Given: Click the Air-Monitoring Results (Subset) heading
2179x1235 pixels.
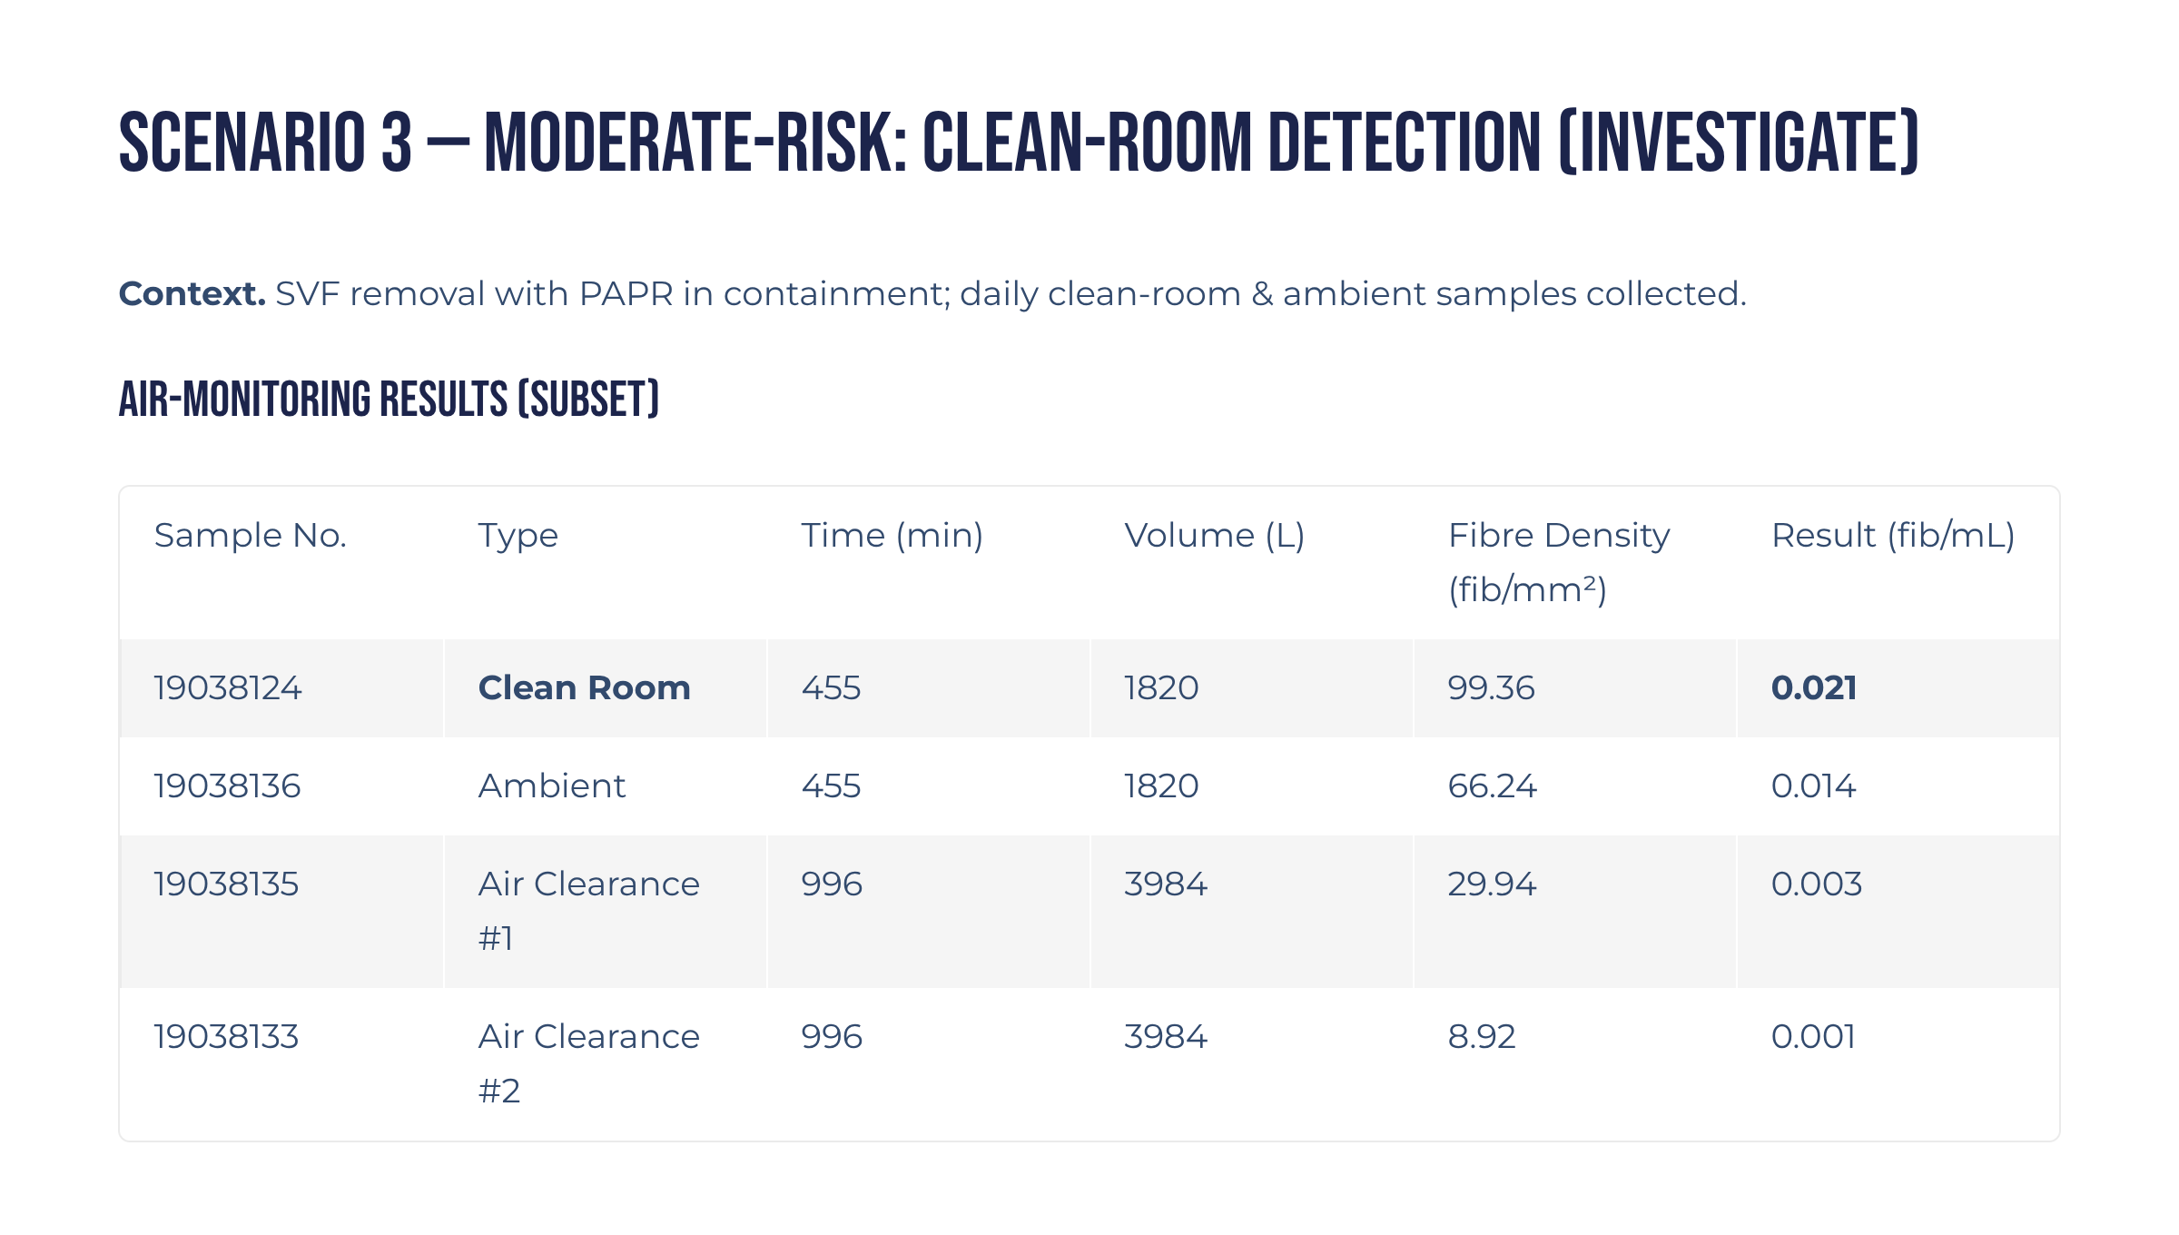Looking at the screenshot, I should point(389,400).
